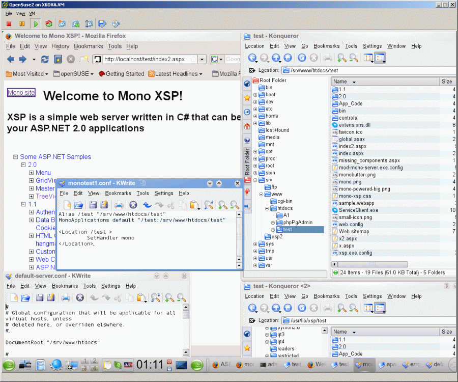Image resolution: width=458 pixels, height=382 pixels.
Task: Reload the top Konqueror view
Action: coord(302,58)
